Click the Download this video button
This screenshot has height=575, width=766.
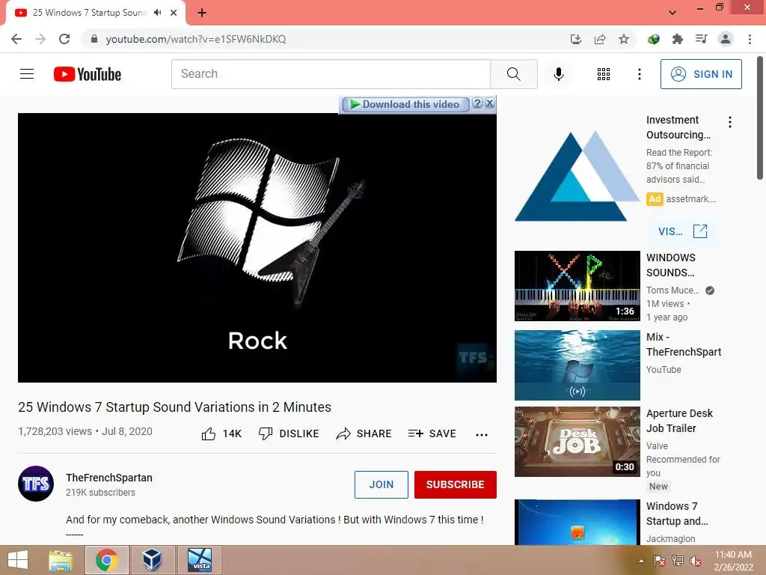(405, 104)
